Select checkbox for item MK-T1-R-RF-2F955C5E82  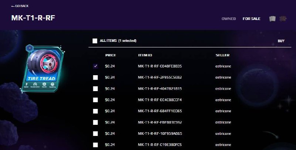coord(95,77)
